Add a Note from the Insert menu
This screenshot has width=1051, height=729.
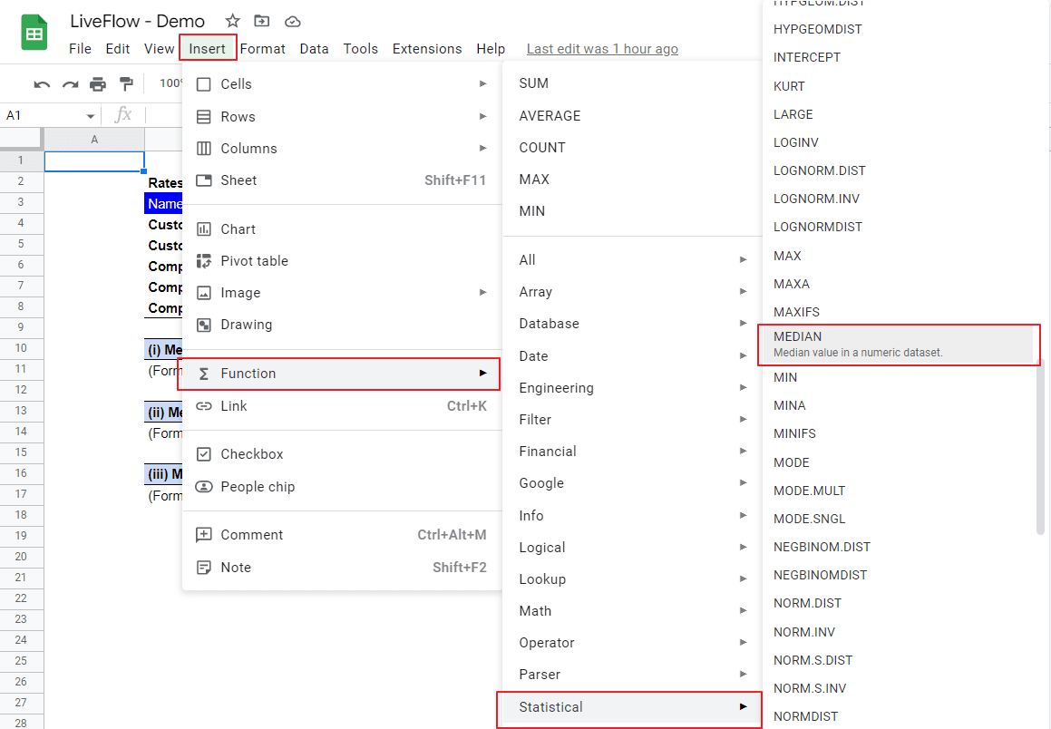pos(342,568)
